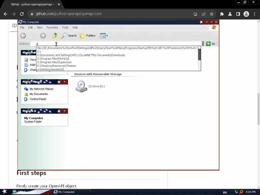This screenshot has width=260, height=195.
Task: Click the github.com URL in Chrome omnibox
Action: [x=69, y=14]
